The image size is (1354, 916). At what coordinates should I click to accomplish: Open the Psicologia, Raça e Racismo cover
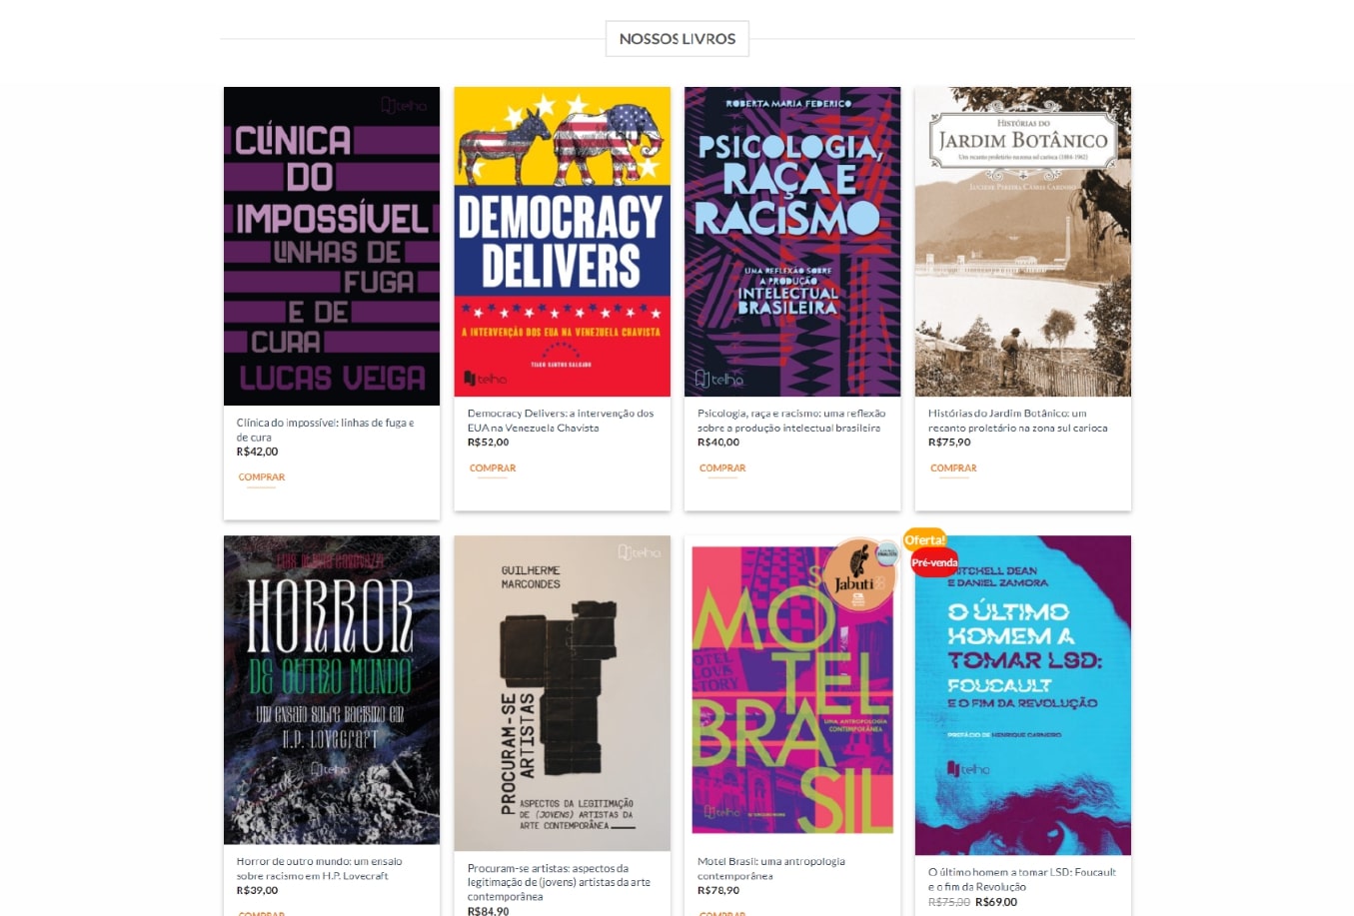pos(792,242)
